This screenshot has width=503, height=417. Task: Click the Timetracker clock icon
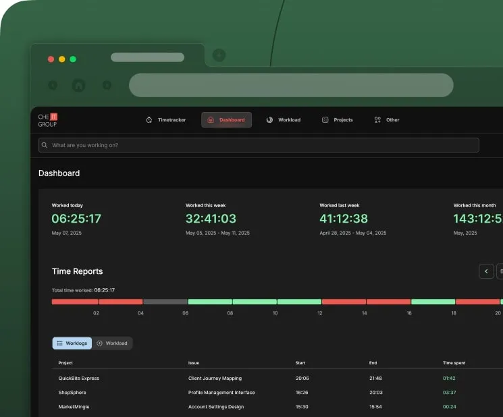[x=149, y=120]
